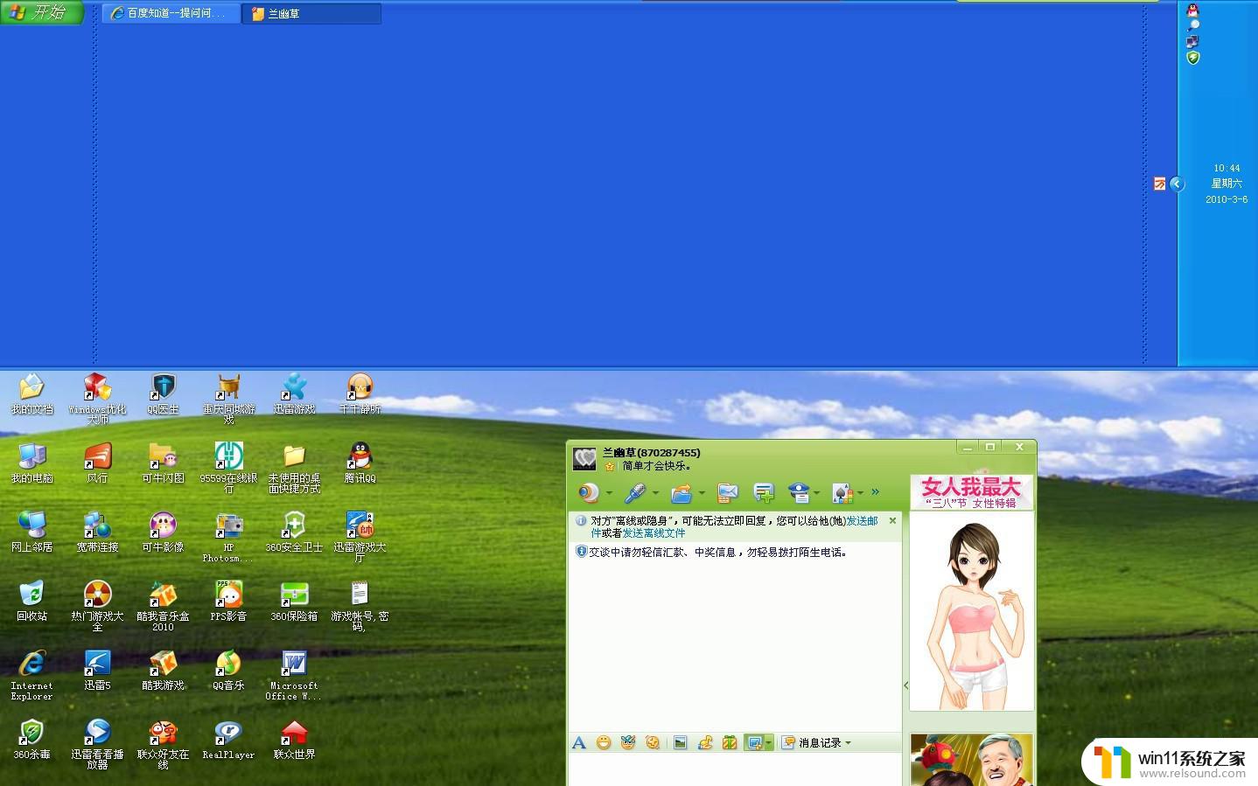Launch PPS影音 desktop shortcut
The width and height of the screenshot is (1258, 786).
tap(228, 601)
